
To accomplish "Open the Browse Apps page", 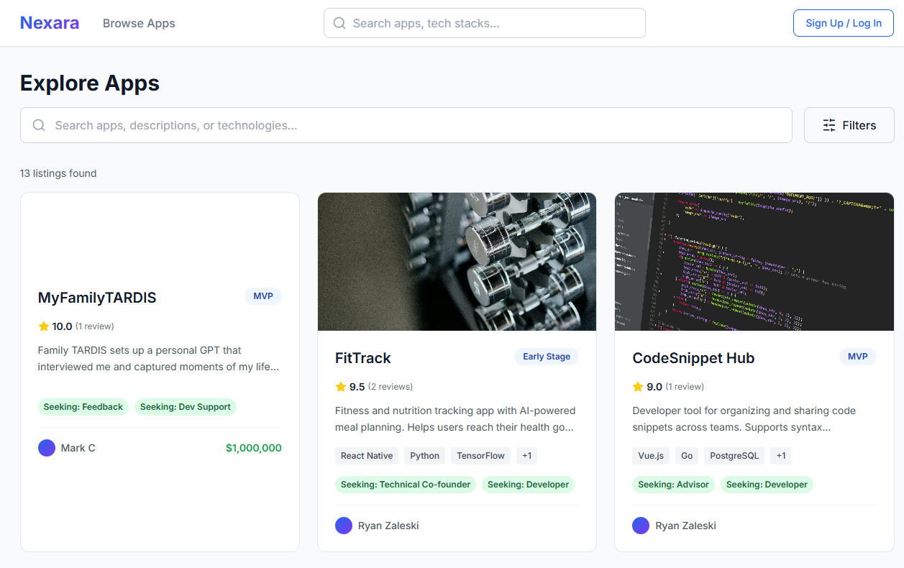I will pos(139,23).
